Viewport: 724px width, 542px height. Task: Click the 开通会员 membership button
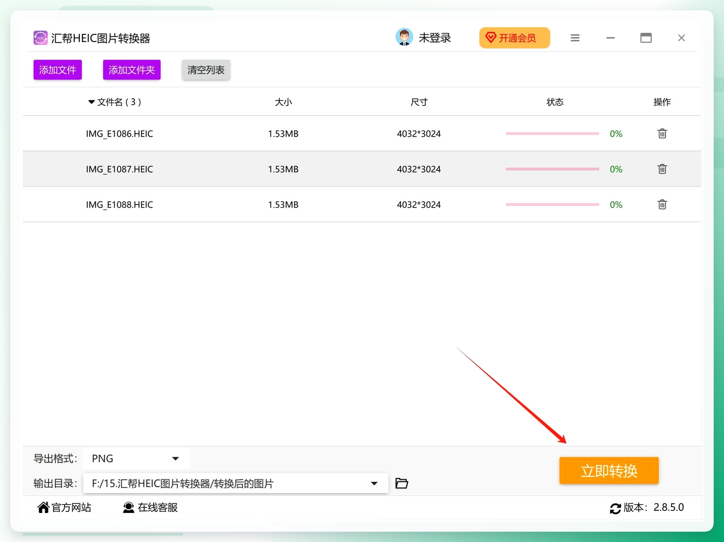(514, 38)
